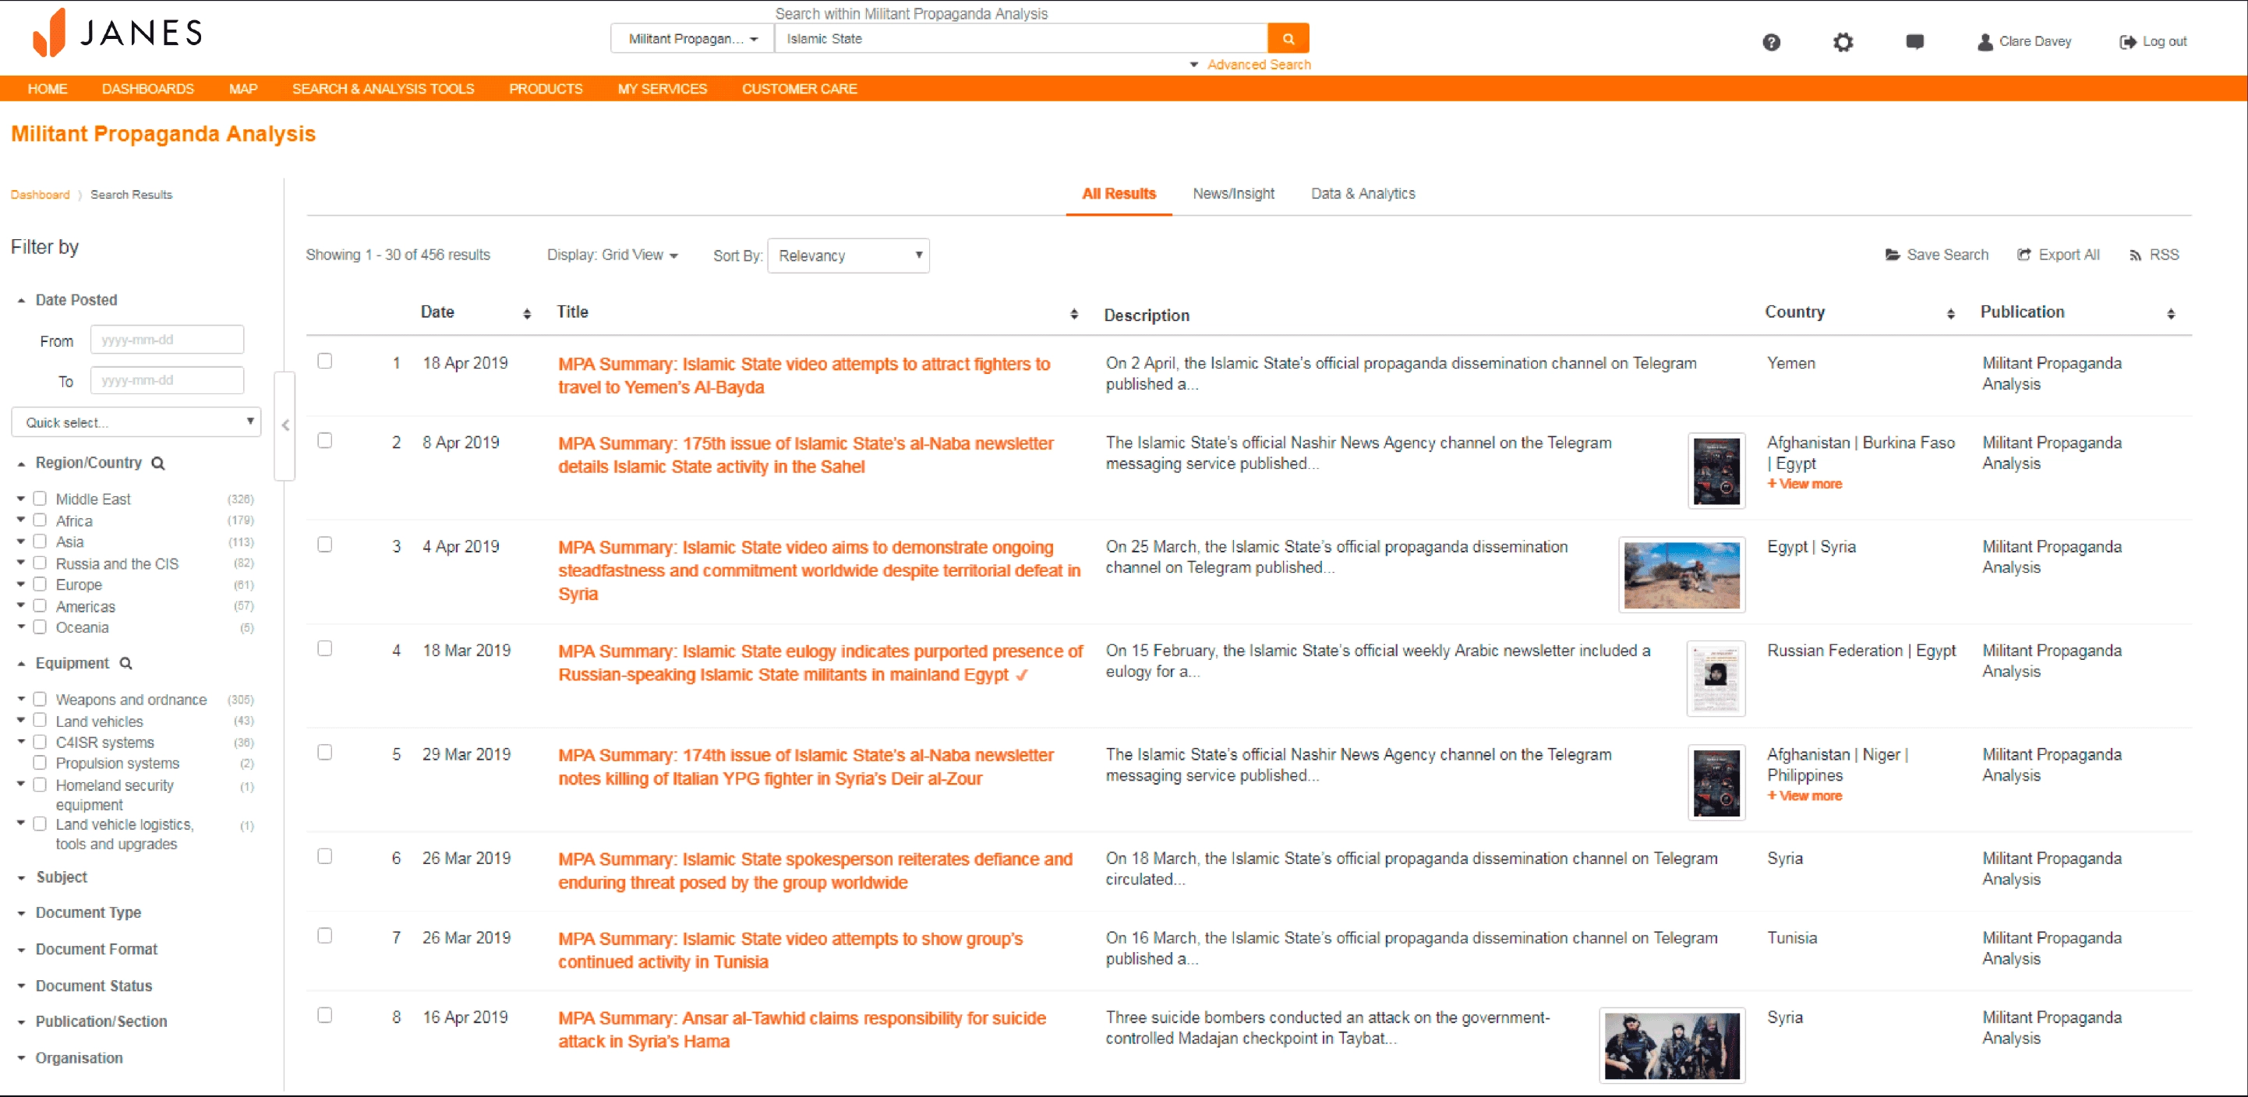The width and height of the screenshot is (2248, 1097).
Task: Click Export All button
Action: click(2058, 255)
